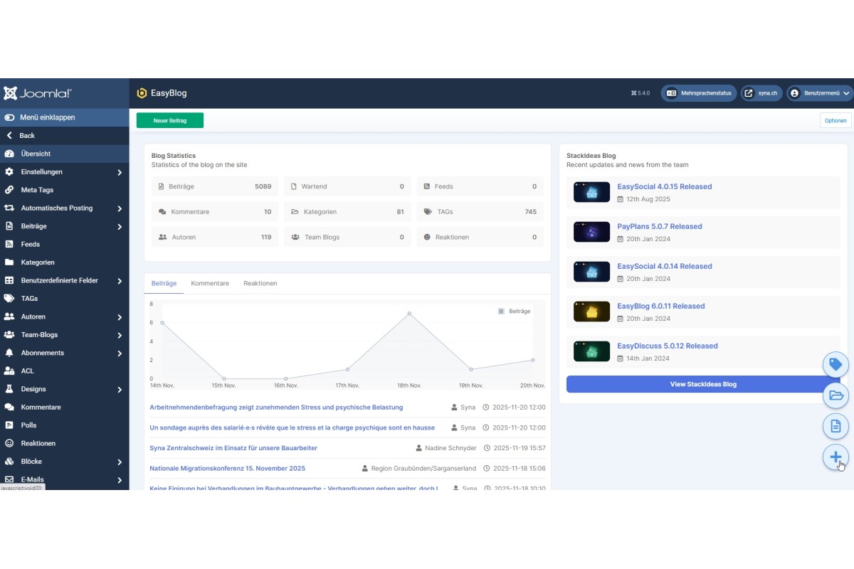854x569 pixels.
Task: Open Feeds in the sidebar
Action: coord(30,244)
